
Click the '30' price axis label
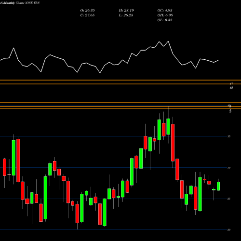tap(229, 168)
